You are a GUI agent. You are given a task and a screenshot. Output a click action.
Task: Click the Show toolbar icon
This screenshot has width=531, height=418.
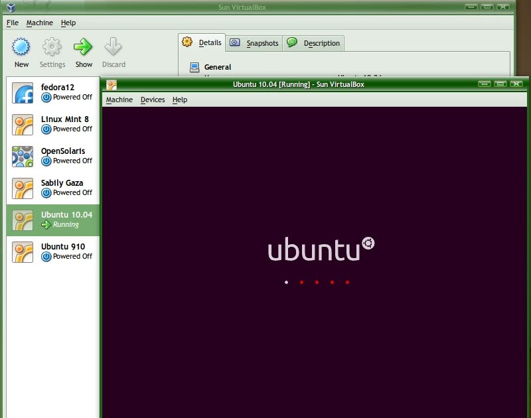pos(83,48)
